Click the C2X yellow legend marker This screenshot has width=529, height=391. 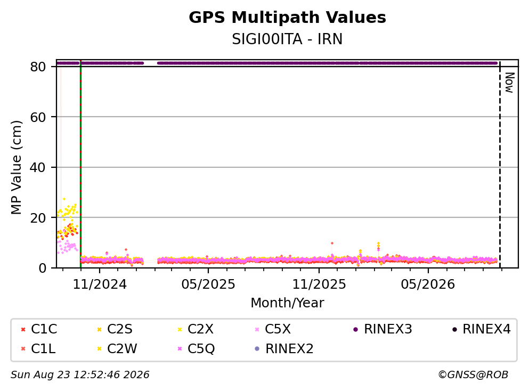pyautogui.click(x=180, y=329)
